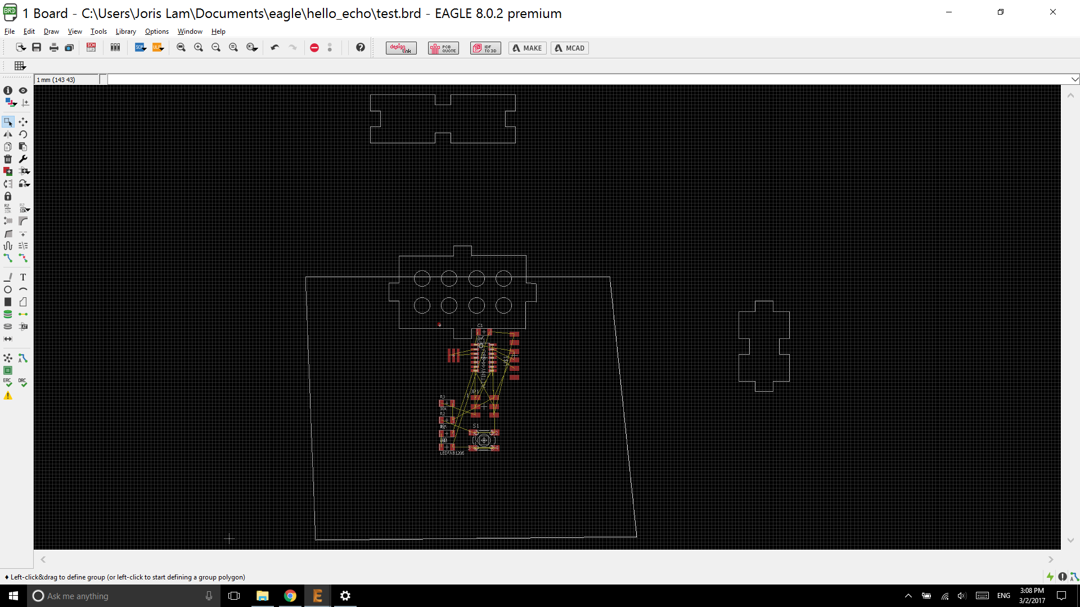Open the Tools menu
Screen dimensions: 1080x607
point(98,31)
